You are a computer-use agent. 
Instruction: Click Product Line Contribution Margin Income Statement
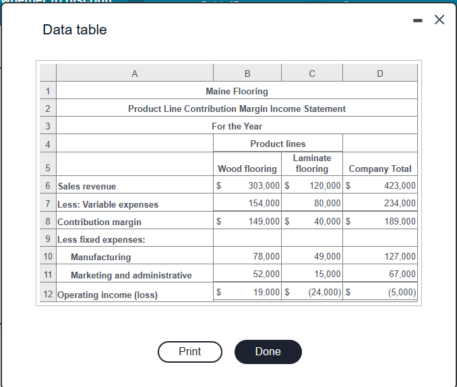237,109
